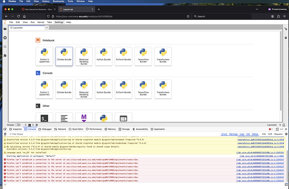
Task: Toggle the XHR console filter
Action: click(x=270, y=134)
